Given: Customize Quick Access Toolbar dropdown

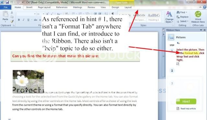Looking at the screenshot, I should 23,2.
